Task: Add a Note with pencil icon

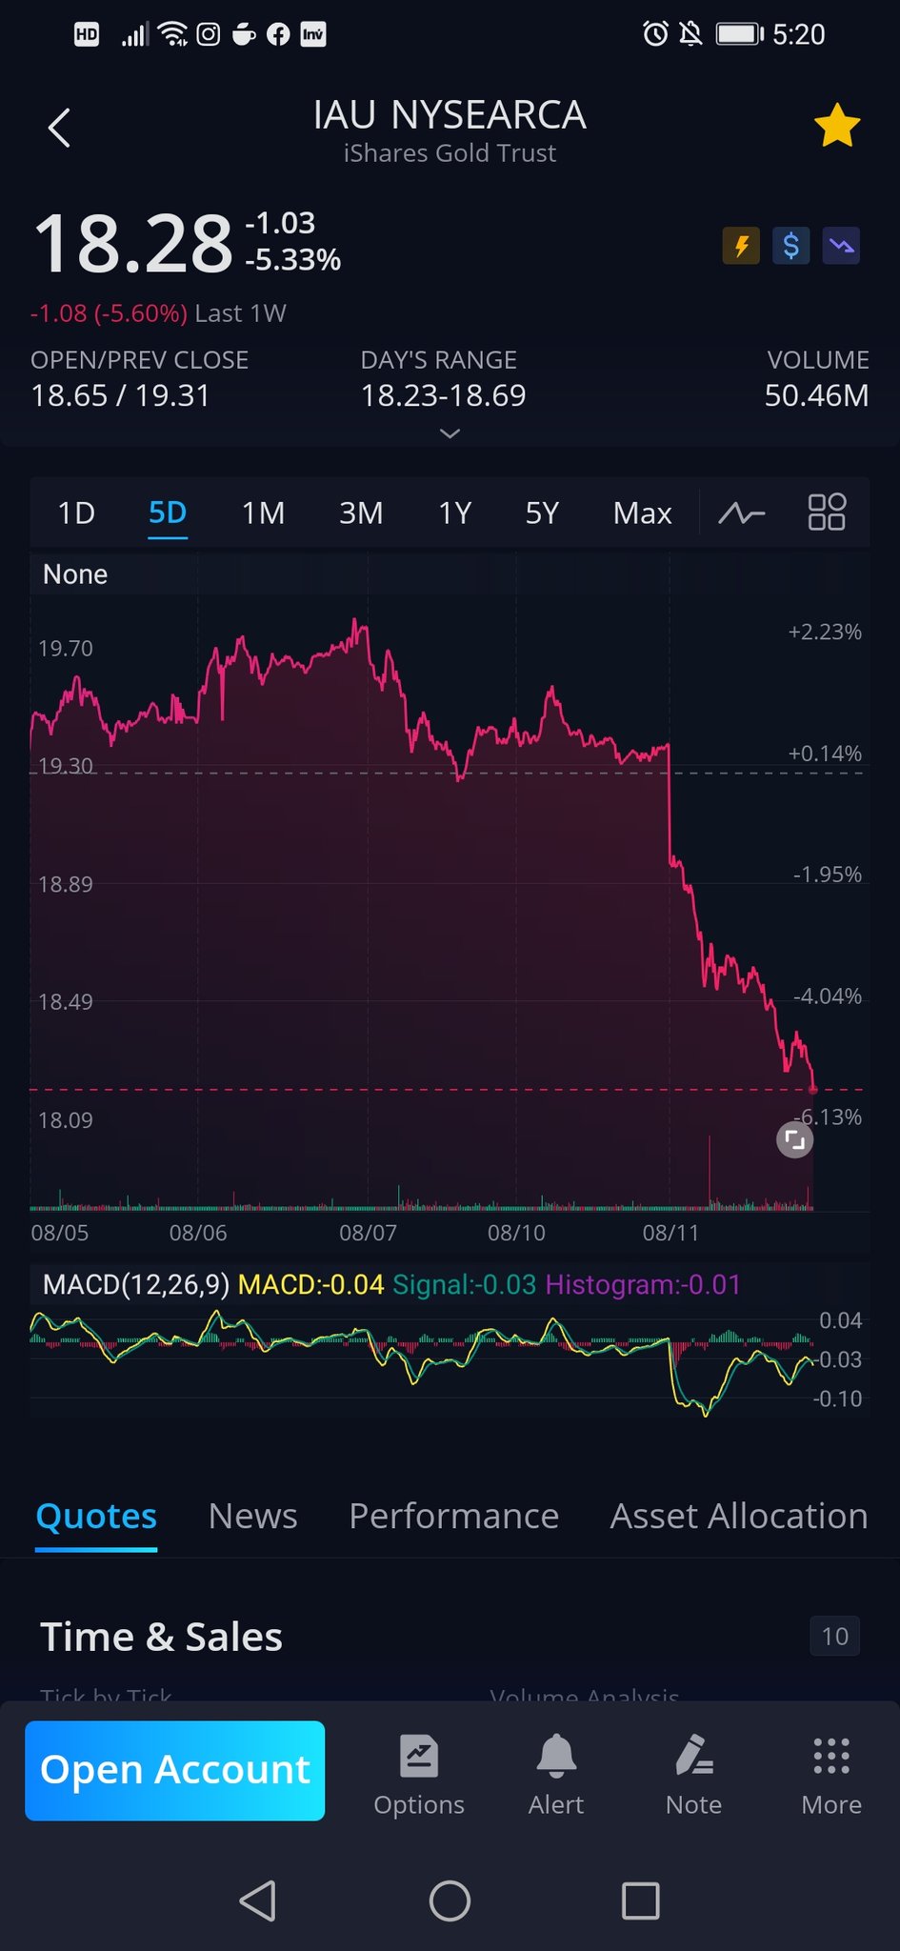Action: pos(693,1775)
